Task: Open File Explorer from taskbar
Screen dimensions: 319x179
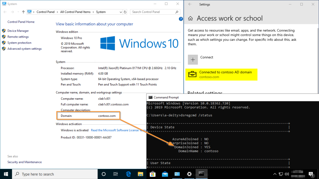Action: [x=140, y=174]
